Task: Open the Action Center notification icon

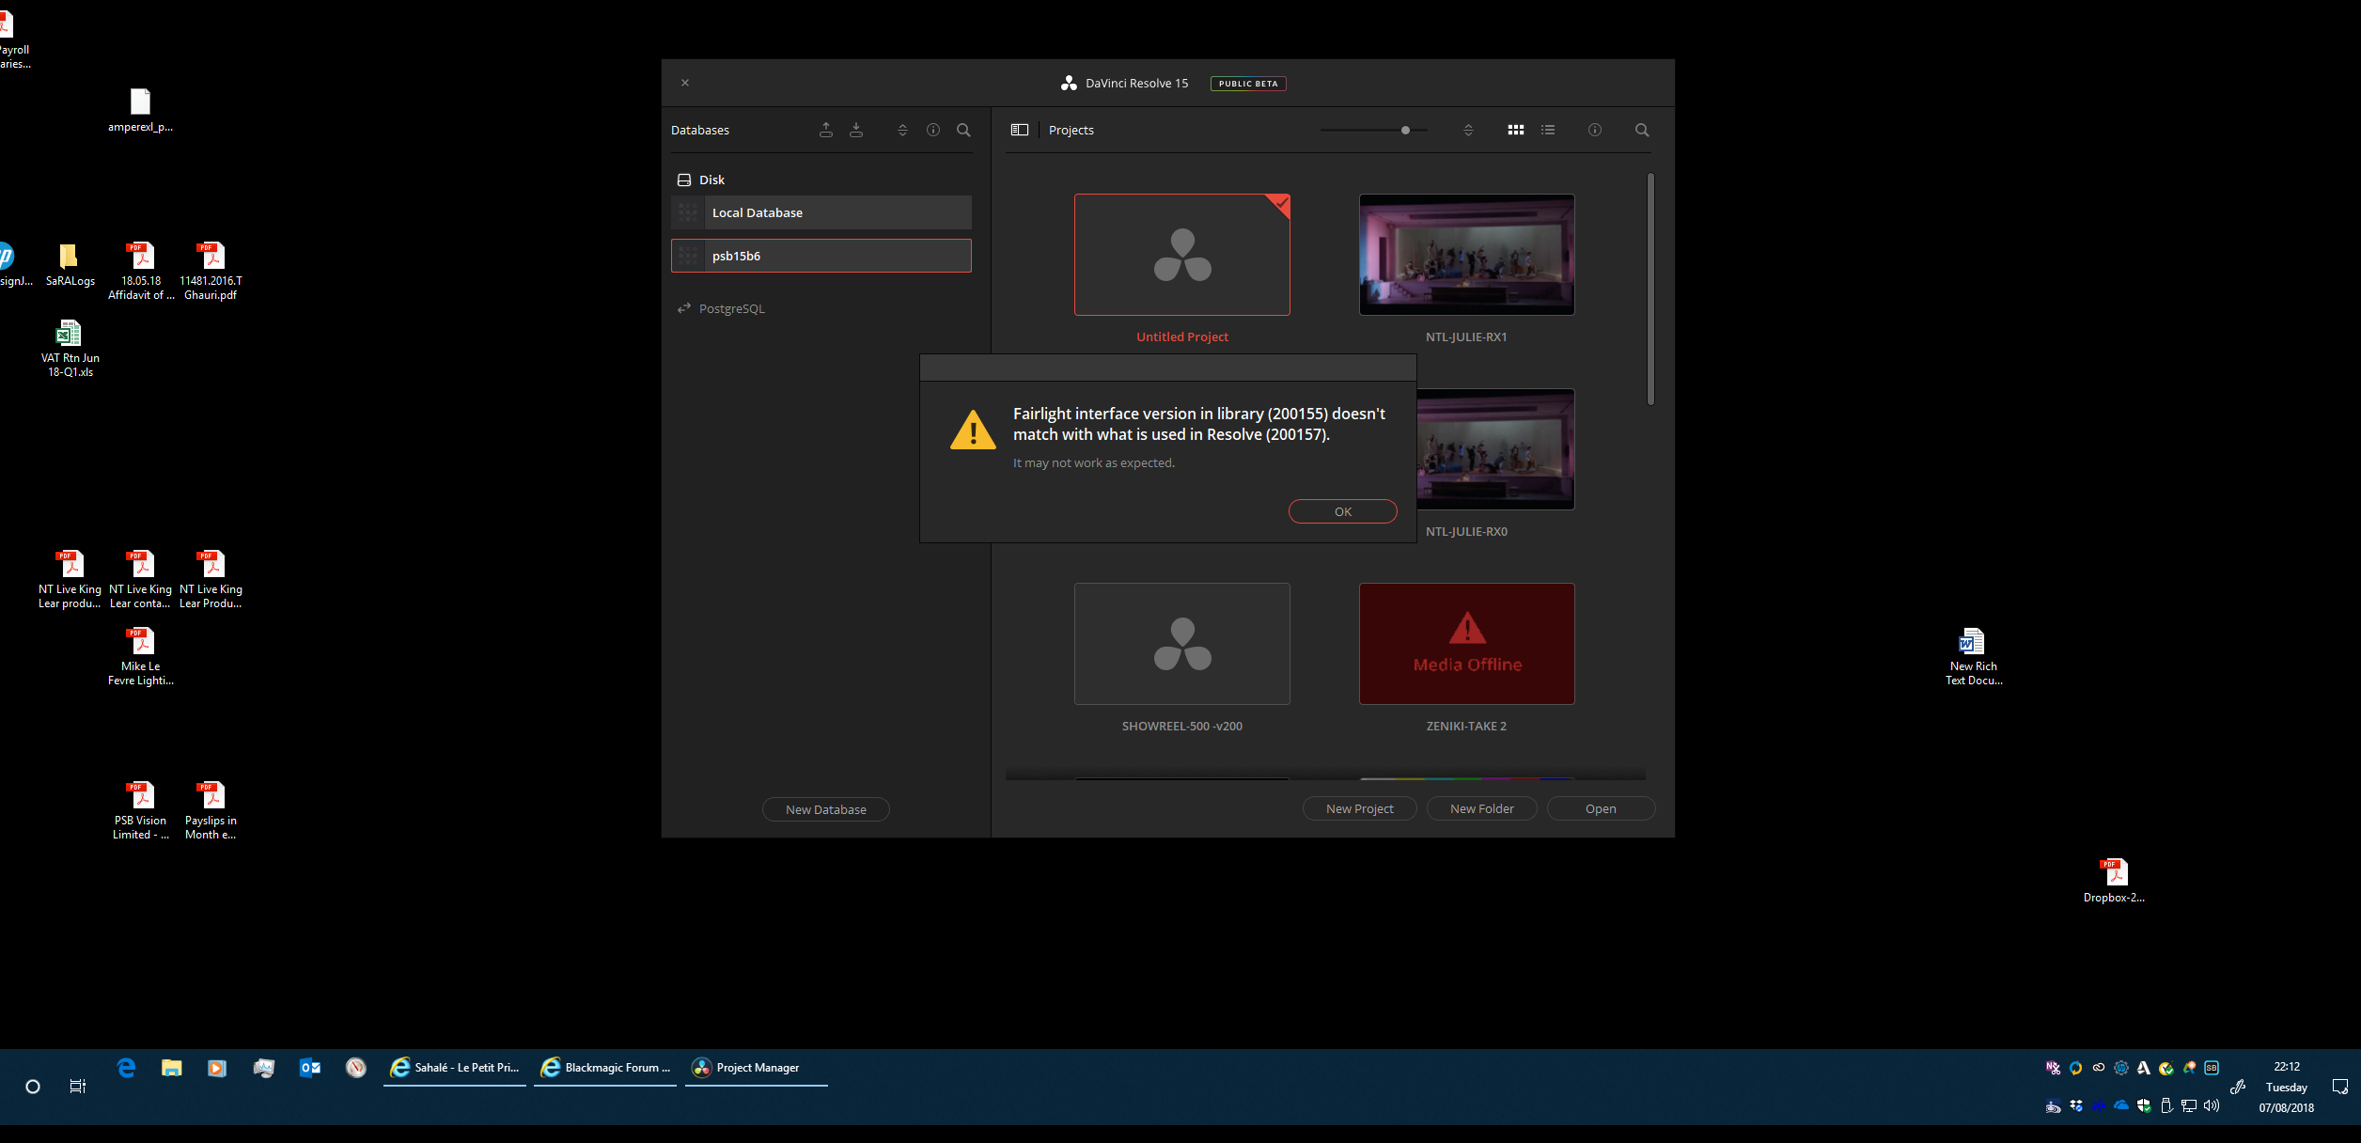Action: pyautogui.click(x=2339, y=1087)
